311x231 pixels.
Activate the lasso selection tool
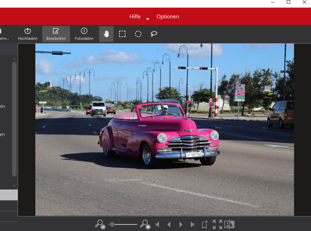click(154, 34)
